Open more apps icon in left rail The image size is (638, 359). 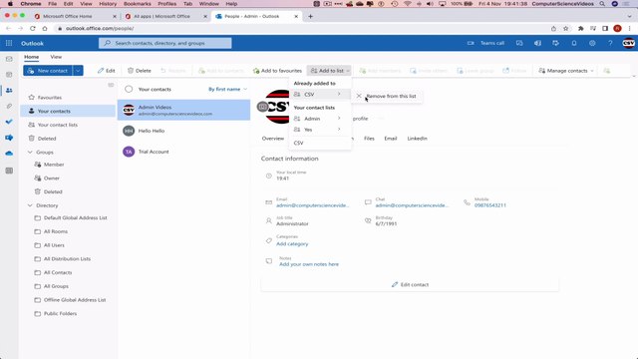[x=9, y=171]
